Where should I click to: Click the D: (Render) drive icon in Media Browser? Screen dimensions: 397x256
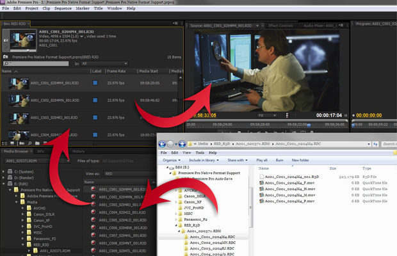(x=10, y=177)
